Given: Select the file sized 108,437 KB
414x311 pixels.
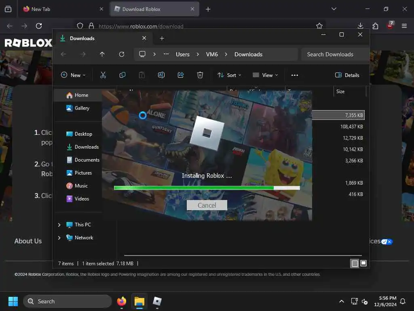Looking at the screenshot, I should coord(352,127).
